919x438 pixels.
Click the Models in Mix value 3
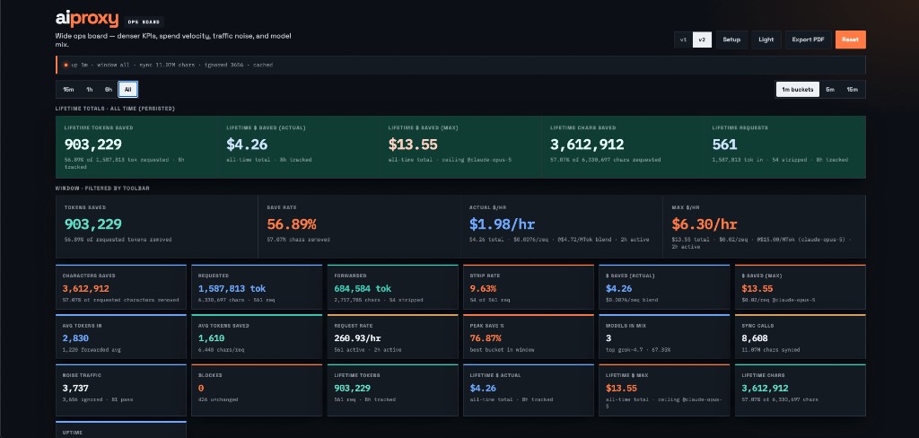[608, 338]
